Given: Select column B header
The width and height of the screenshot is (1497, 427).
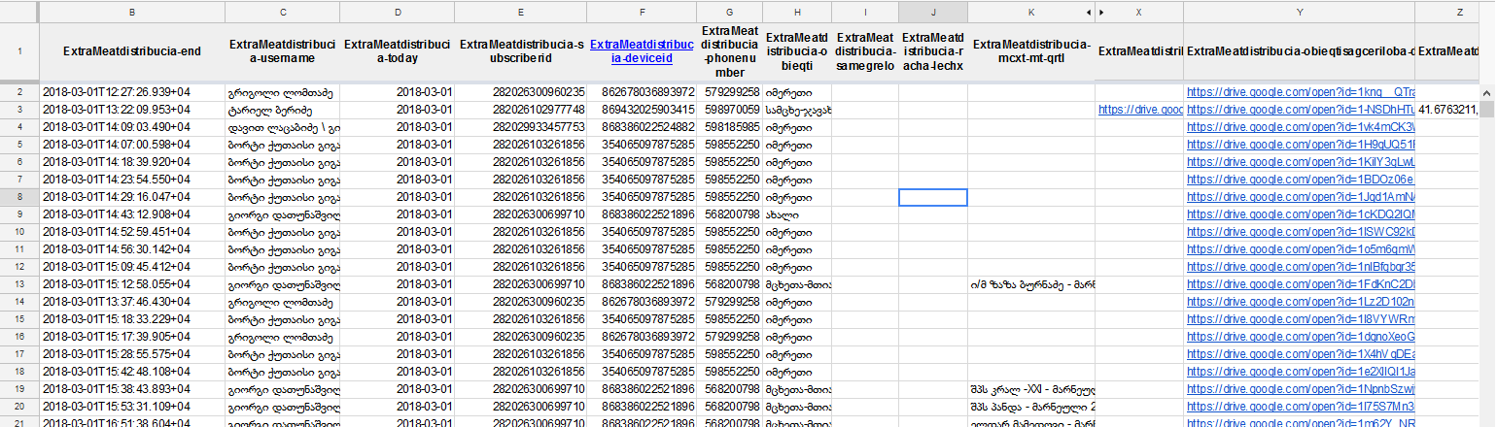Looking at the screenshot, I should 131,12.
